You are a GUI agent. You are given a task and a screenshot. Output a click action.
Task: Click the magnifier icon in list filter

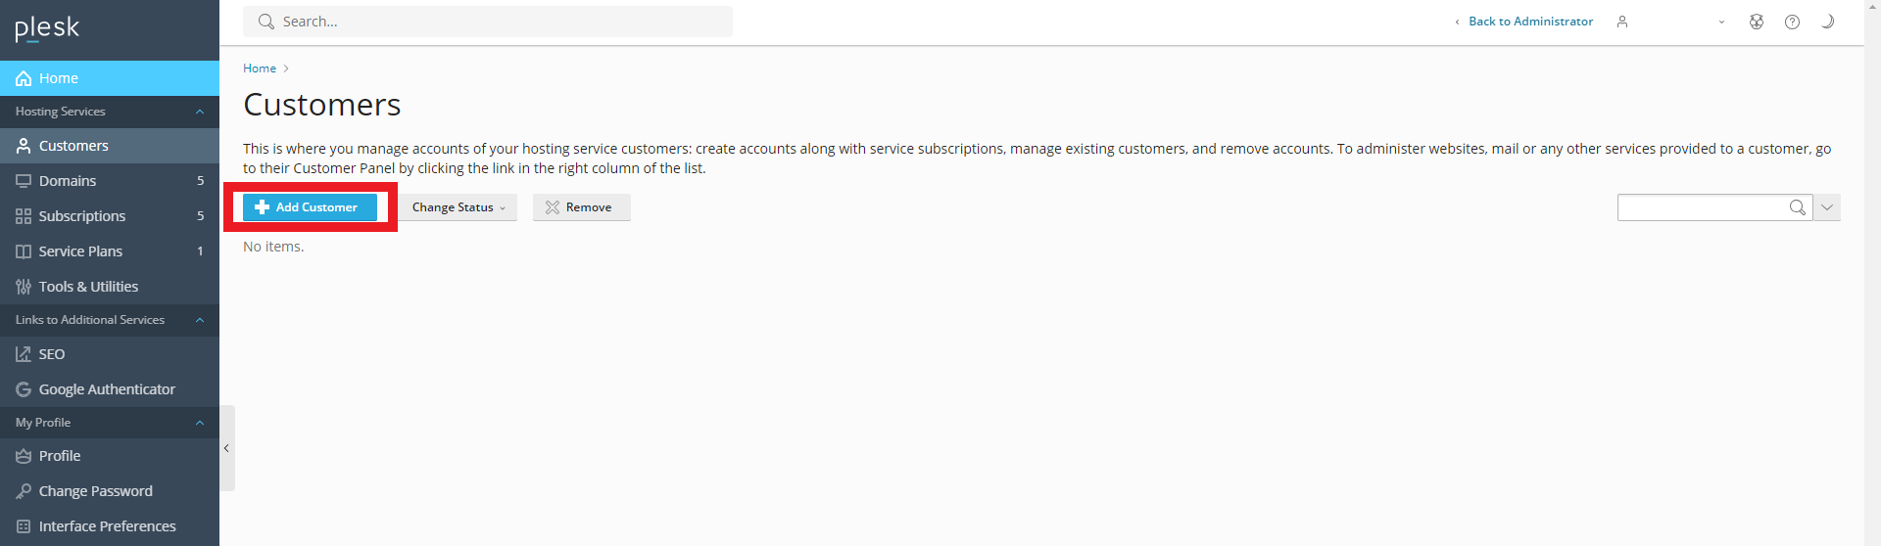(x=1797, y=207)
